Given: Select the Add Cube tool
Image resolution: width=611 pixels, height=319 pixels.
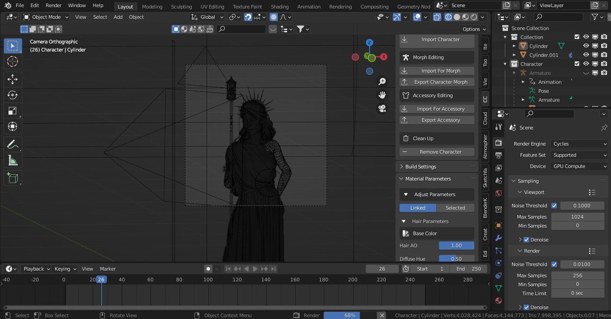Looking at the screenshot, I should (13, 178).
